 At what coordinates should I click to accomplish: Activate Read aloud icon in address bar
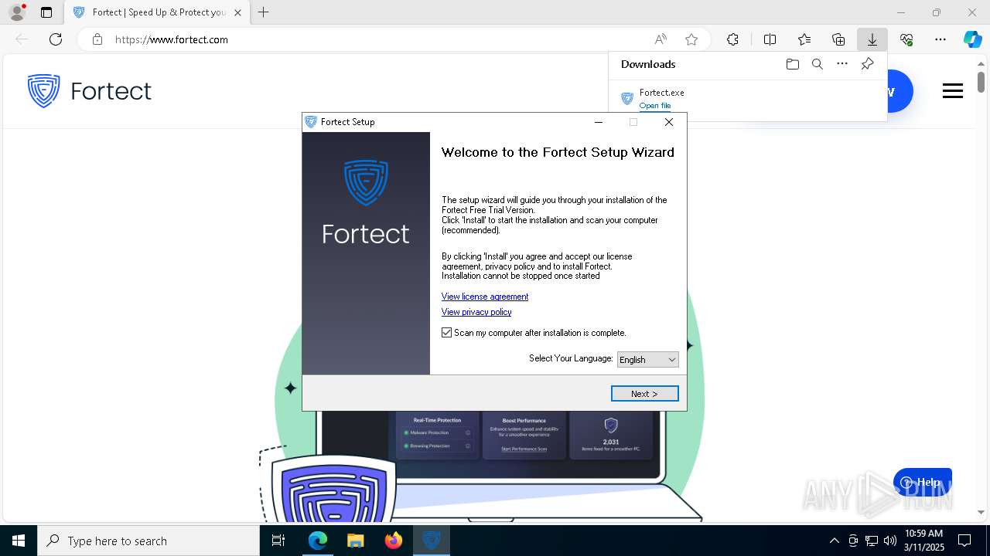click(661, 39)
